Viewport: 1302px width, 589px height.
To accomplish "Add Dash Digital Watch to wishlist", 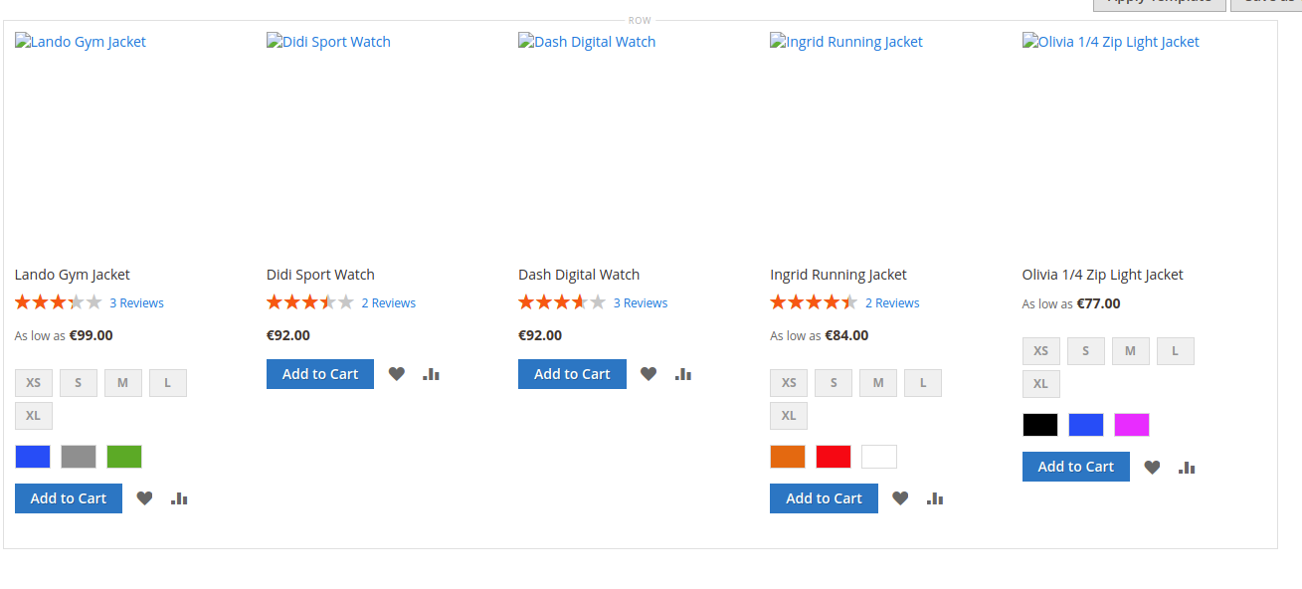I will [x=649, y=373].
